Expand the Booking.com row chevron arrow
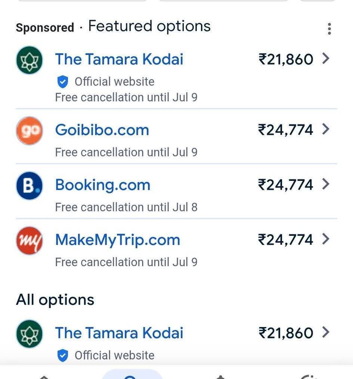The width and height of the screenshot is (353, 379). click(326, 184)
